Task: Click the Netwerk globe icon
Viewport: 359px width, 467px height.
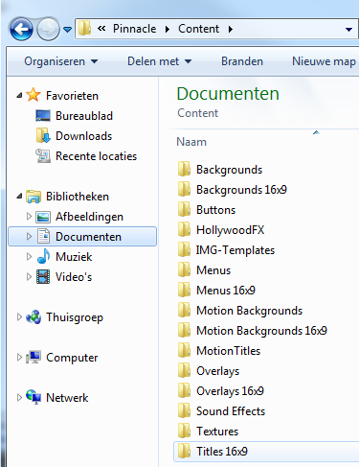Action: (34, 397)
